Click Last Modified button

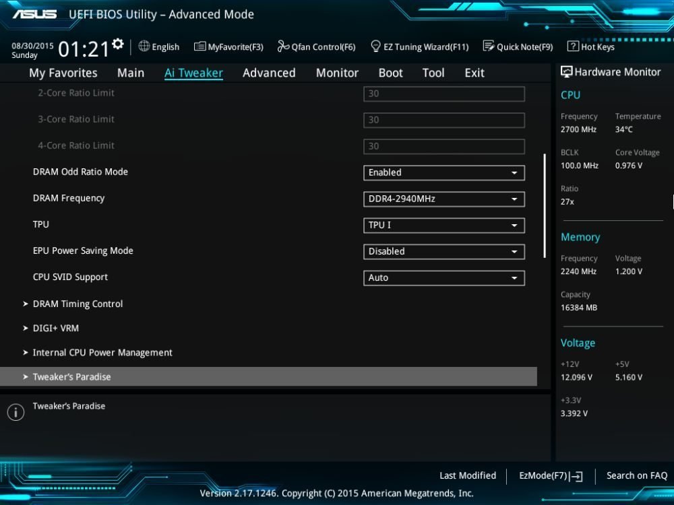coord(468,476)
